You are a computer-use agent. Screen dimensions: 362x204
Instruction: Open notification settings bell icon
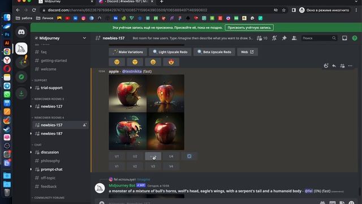click(274, 38)
